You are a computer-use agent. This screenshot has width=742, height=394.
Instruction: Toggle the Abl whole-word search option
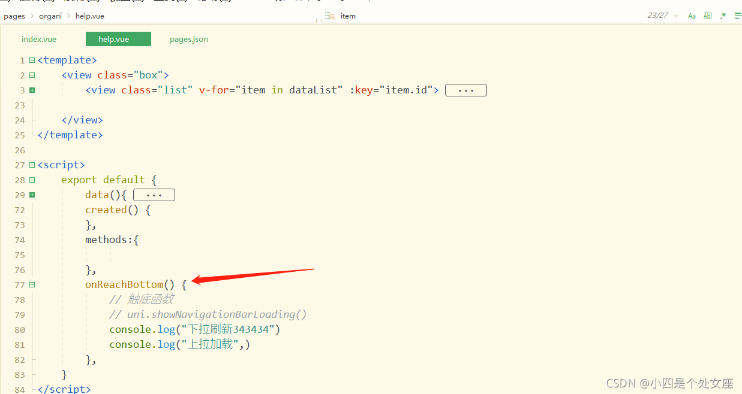click(x=707, y=16)
